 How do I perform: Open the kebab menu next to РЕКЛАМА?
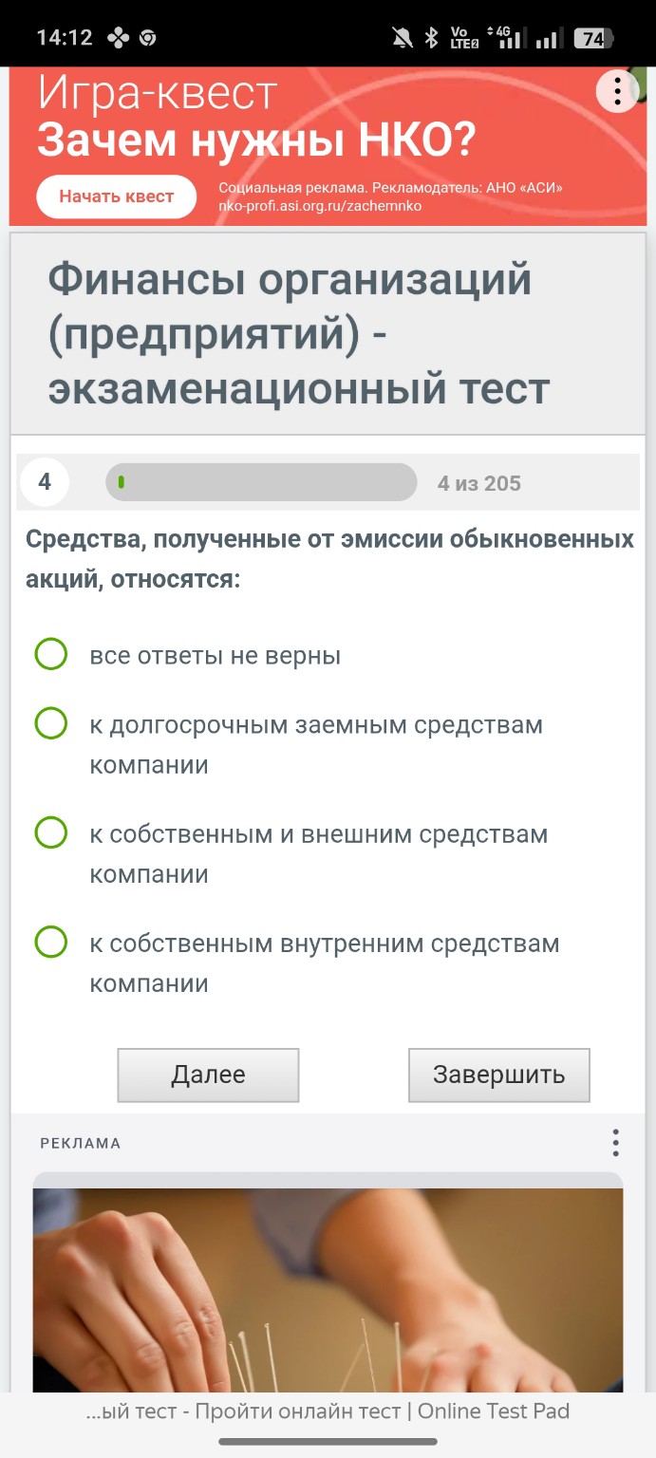(618, 1144)
